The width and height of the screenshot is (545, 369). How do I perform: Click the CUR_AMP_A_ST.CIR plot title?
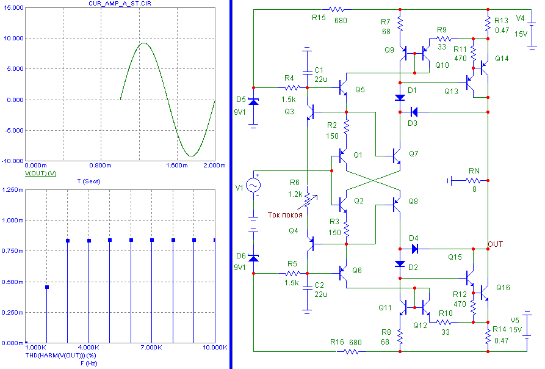click(x=120, y=4)
